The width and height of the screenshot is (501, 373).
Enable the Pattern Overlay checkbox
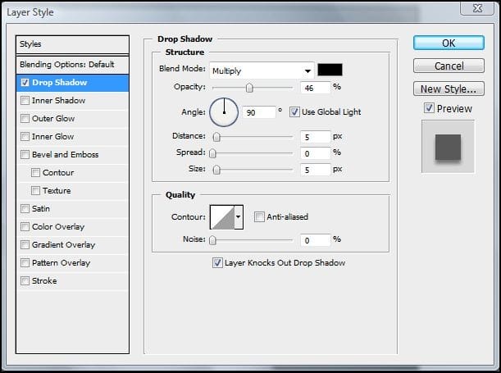(x=25, y=263)
